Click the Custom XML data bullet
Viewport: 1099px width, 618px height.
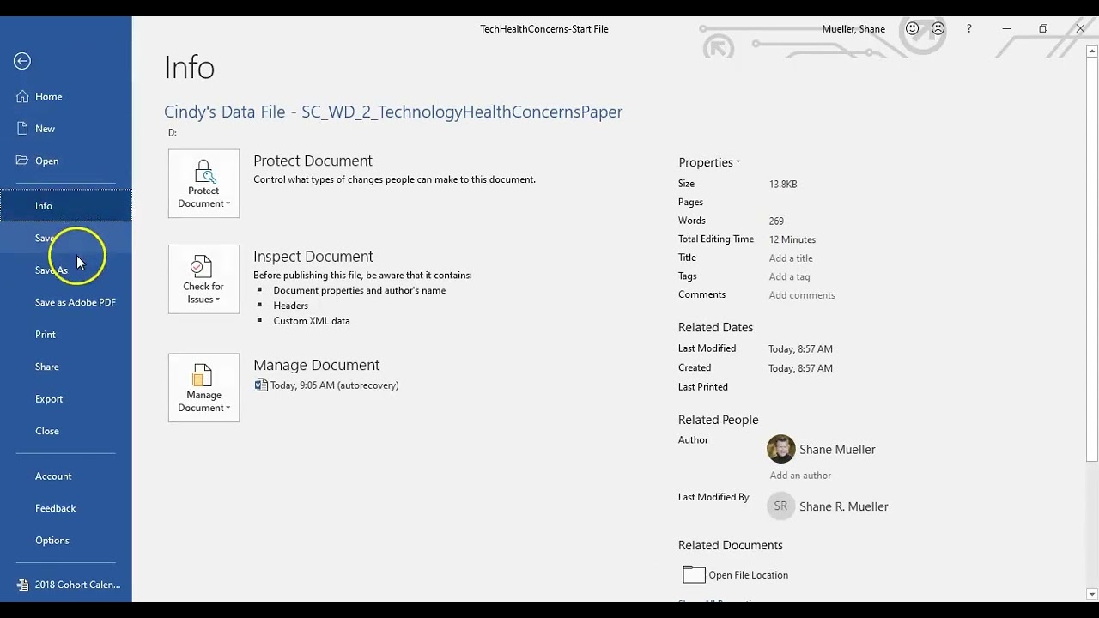click(312, 321)
